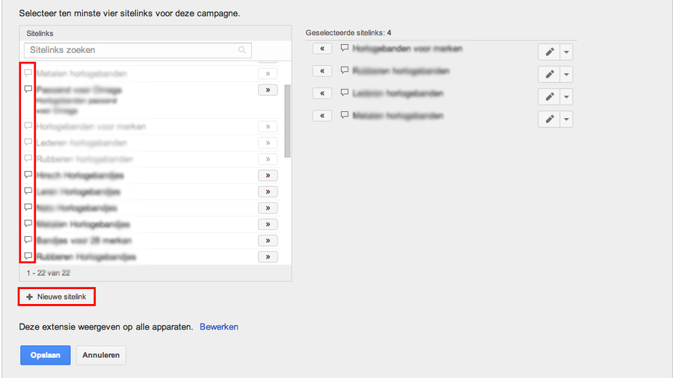
Task: Open dropdown arrow for selected "Horlogebanden voor merken"
Action: point(566,52)
